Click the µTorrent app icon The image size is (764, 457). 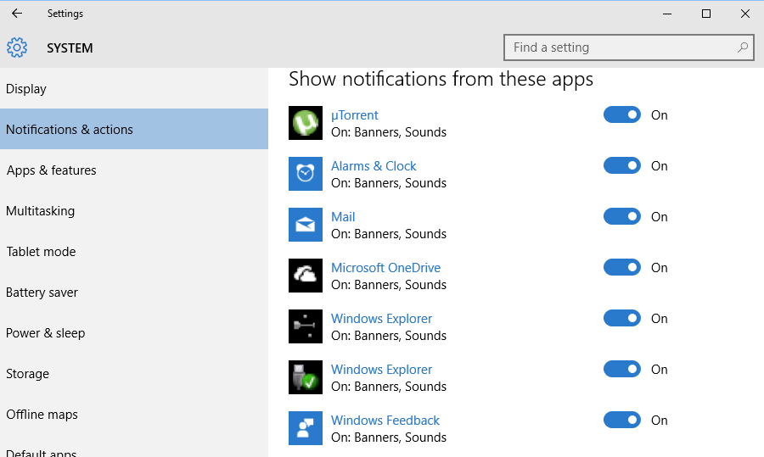coord(306,123)
